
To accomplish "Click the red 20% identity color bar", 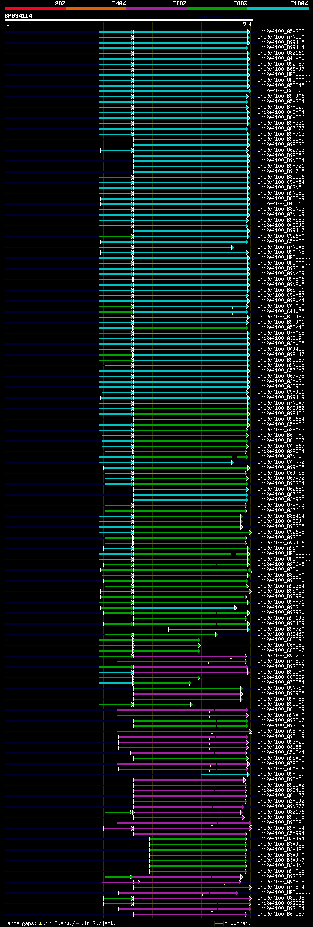I will 35,9.
